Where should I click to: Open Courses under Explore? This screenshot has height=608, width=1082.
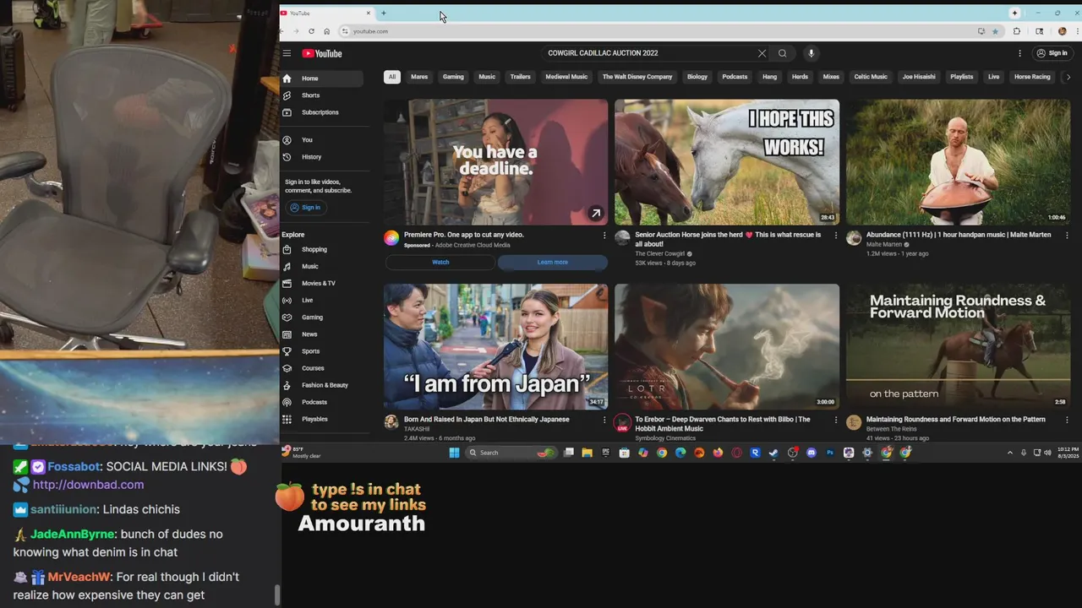tap(322, 368)
